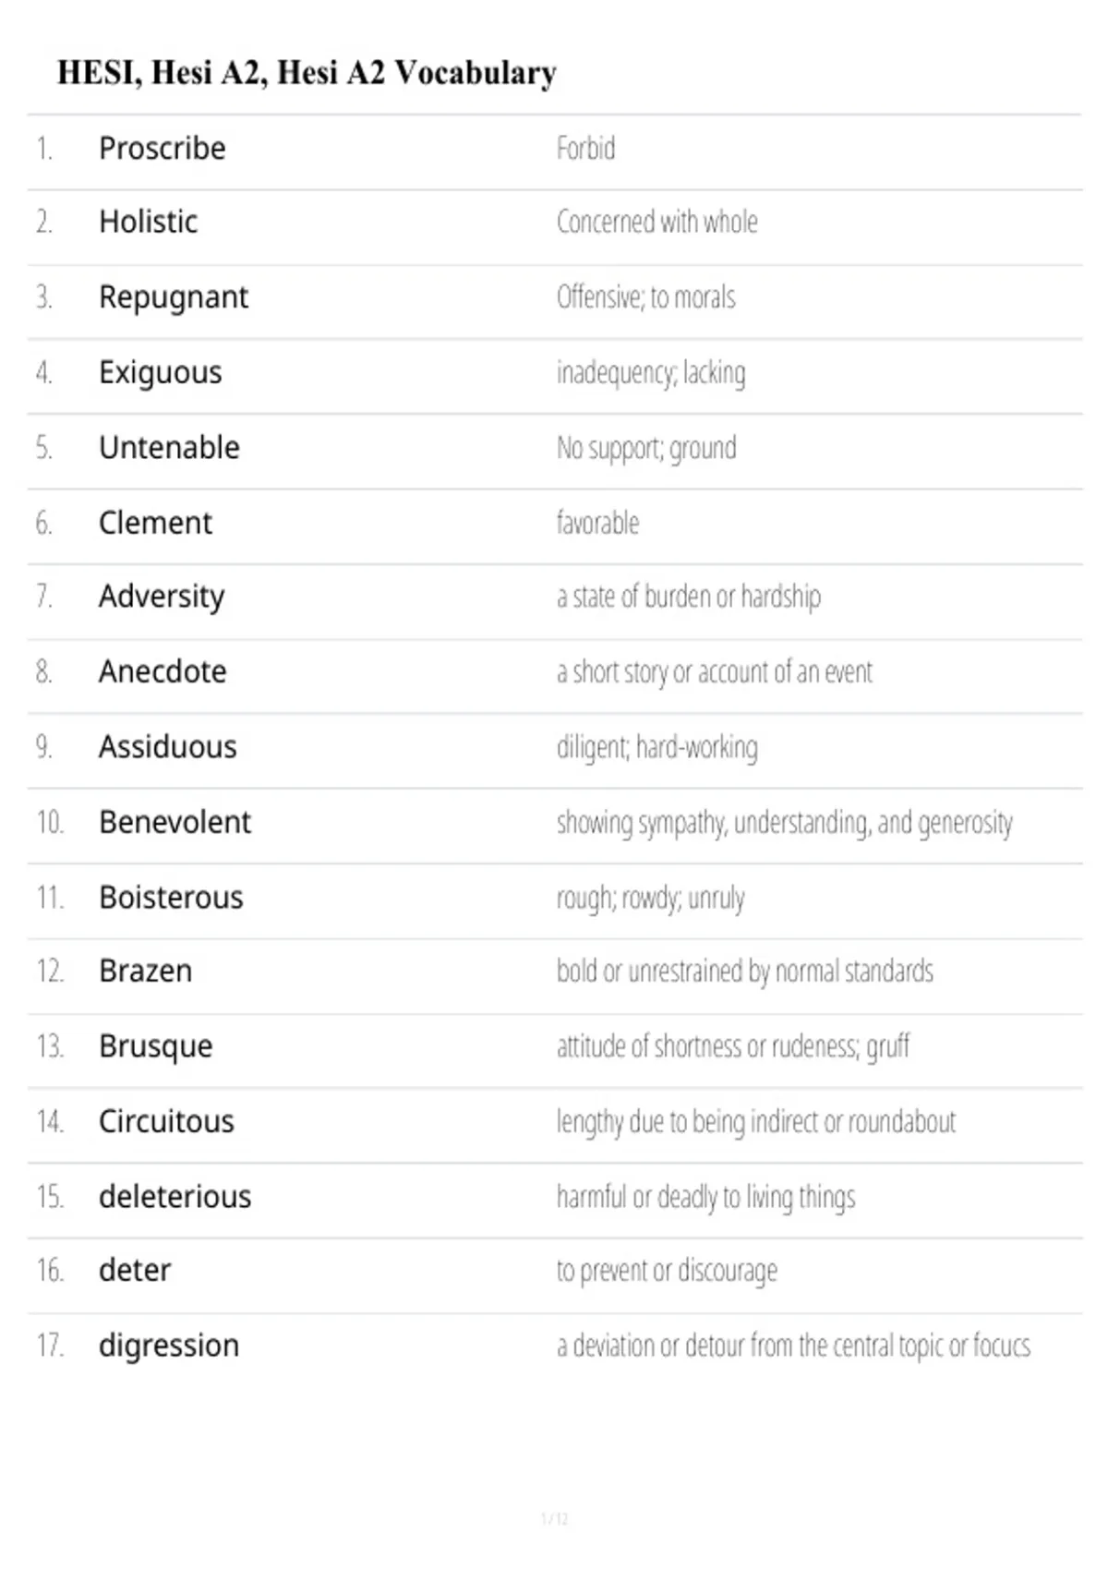The width and height of the screenshot is (1108, 1570).
Task: Select the word Adversity
Action: pyautogui.click(x=162, y=597)
